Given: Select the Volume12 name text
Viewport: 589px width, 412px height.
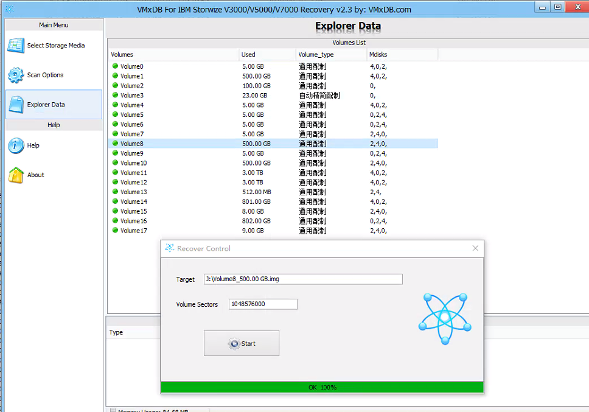Looking at the screenshot, I should click(134, 183).
